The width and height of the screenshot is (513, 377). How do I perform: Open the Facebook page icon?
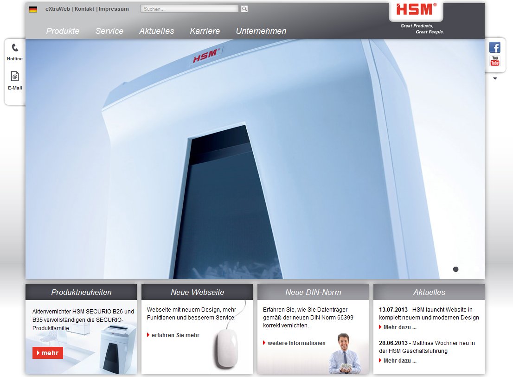tap(494, 47)
